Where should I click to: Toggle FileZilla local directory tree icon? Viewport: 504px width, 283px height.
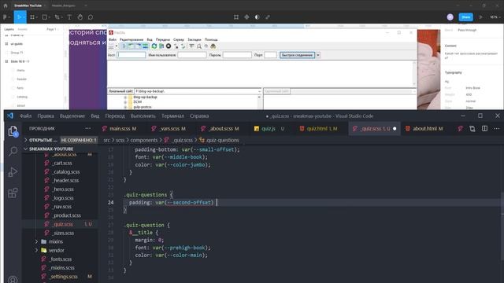click(132, 46)
